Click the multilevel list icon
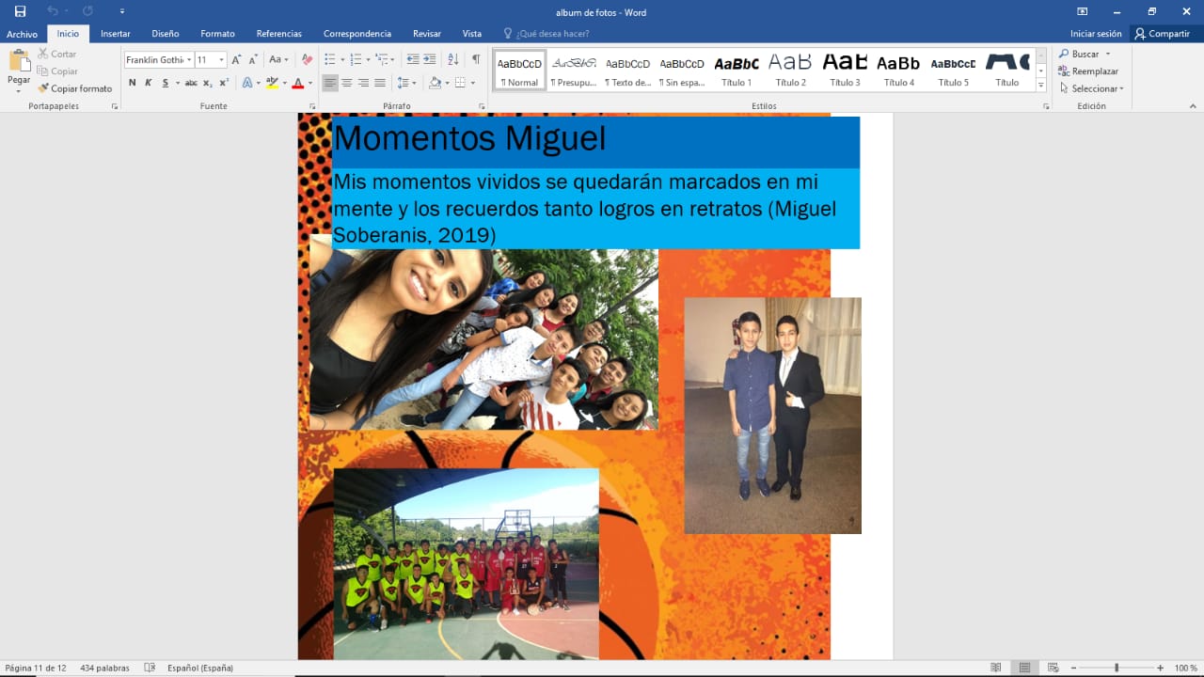Image resolution: width=1204 pixels, height=677 pixels. coord(382,59)
